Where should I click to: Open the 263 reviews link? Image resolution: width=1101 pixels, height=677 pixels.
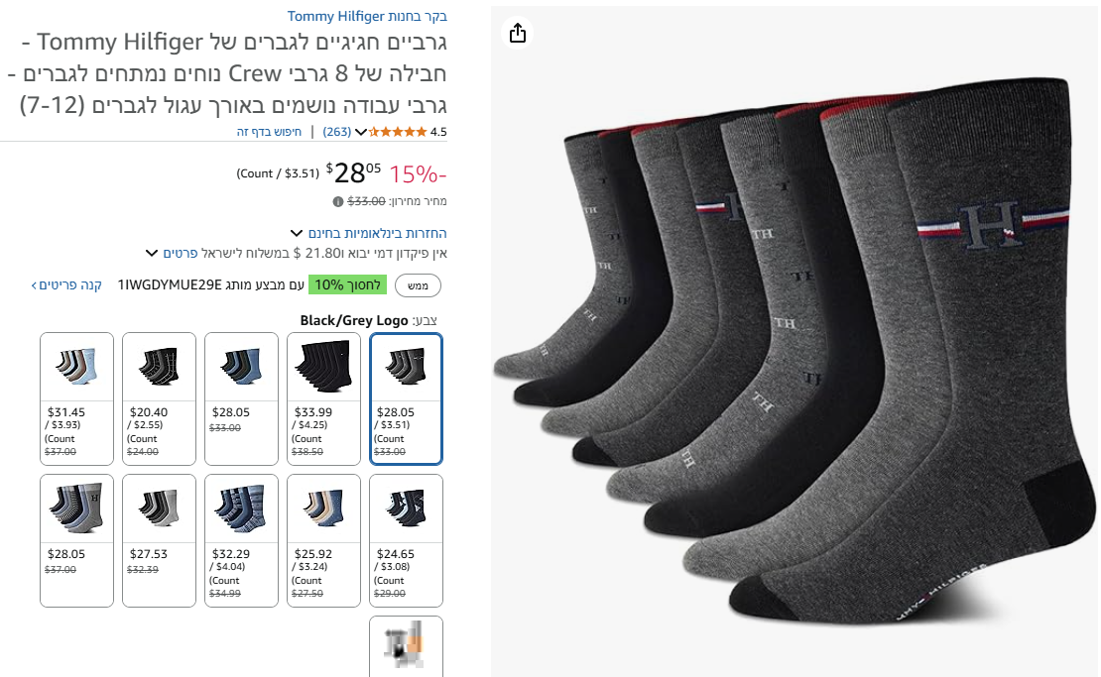(337, 132)
